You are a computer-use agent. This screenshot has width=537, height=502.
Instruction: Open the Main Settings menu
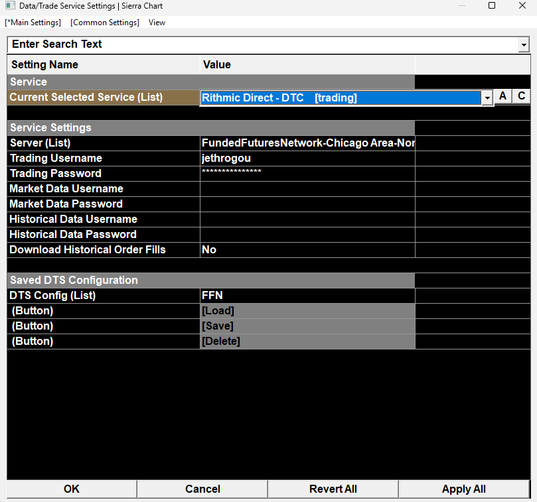[x=33, y=23]
